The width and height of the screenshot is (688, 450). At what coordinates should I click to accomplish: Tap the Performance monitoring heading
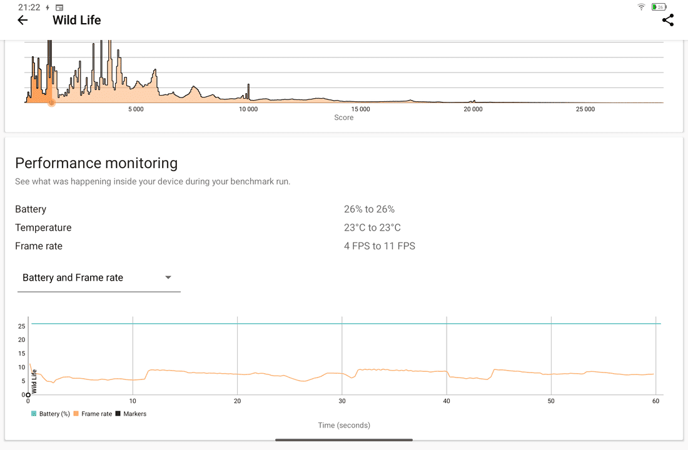pos(96,163)
